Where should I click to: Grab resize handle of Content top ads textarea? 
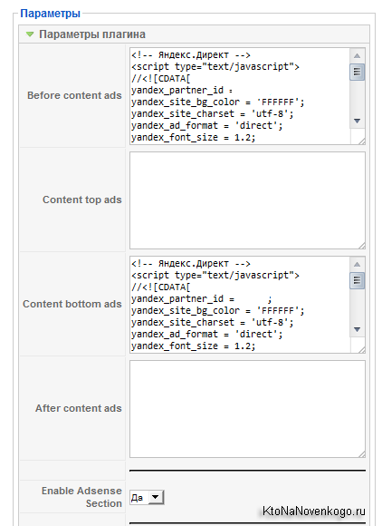362,246
